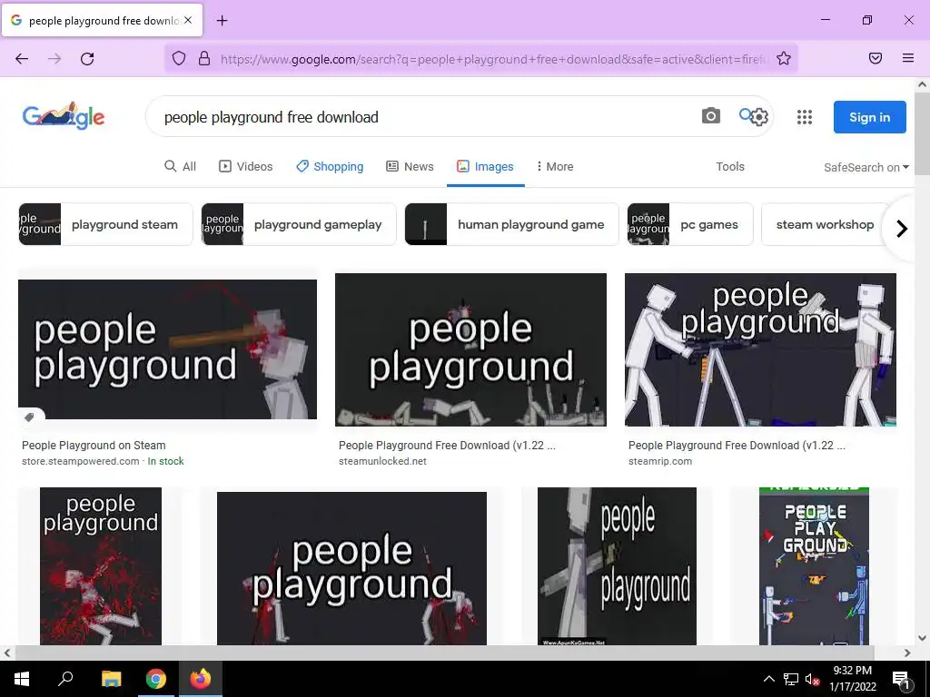This screenshot has height=697, width=930.
Task: Filter by human playground game chip
Action: pos(511,225)
